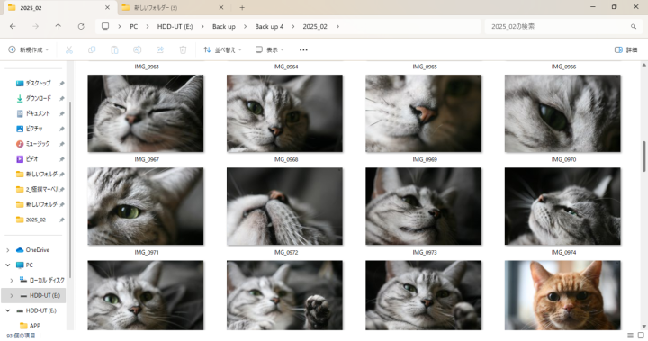Expand the chevron after Back up 4
The width and height of the screenshot is (648, 341).
tap(293, 26)
